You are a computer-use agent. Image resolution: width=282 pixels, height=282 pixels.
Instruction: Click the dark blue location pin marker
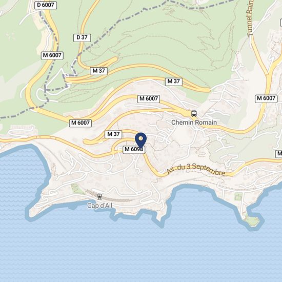click(141, 140)
